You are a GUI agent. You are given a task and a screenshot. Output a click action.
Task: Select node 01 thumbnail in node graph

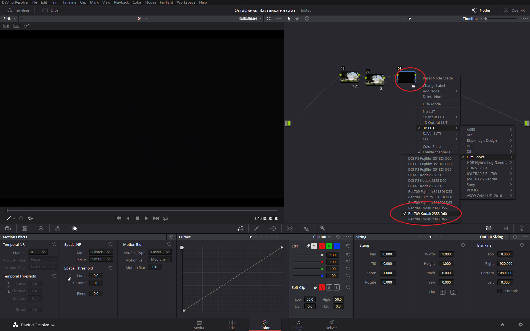click(x=350, y=77)
